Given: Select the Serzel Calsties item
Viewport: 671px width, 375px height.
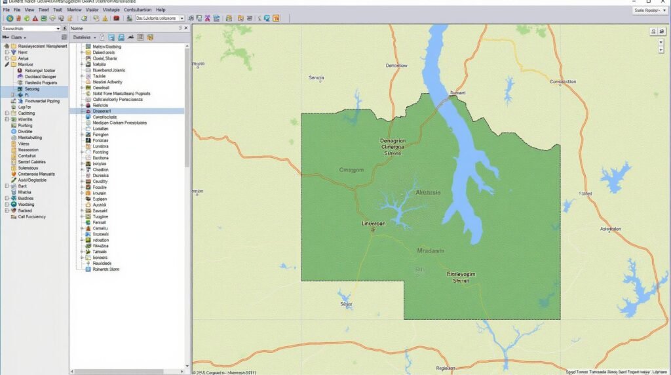Looking at the screenshot, I should (31, 162).
